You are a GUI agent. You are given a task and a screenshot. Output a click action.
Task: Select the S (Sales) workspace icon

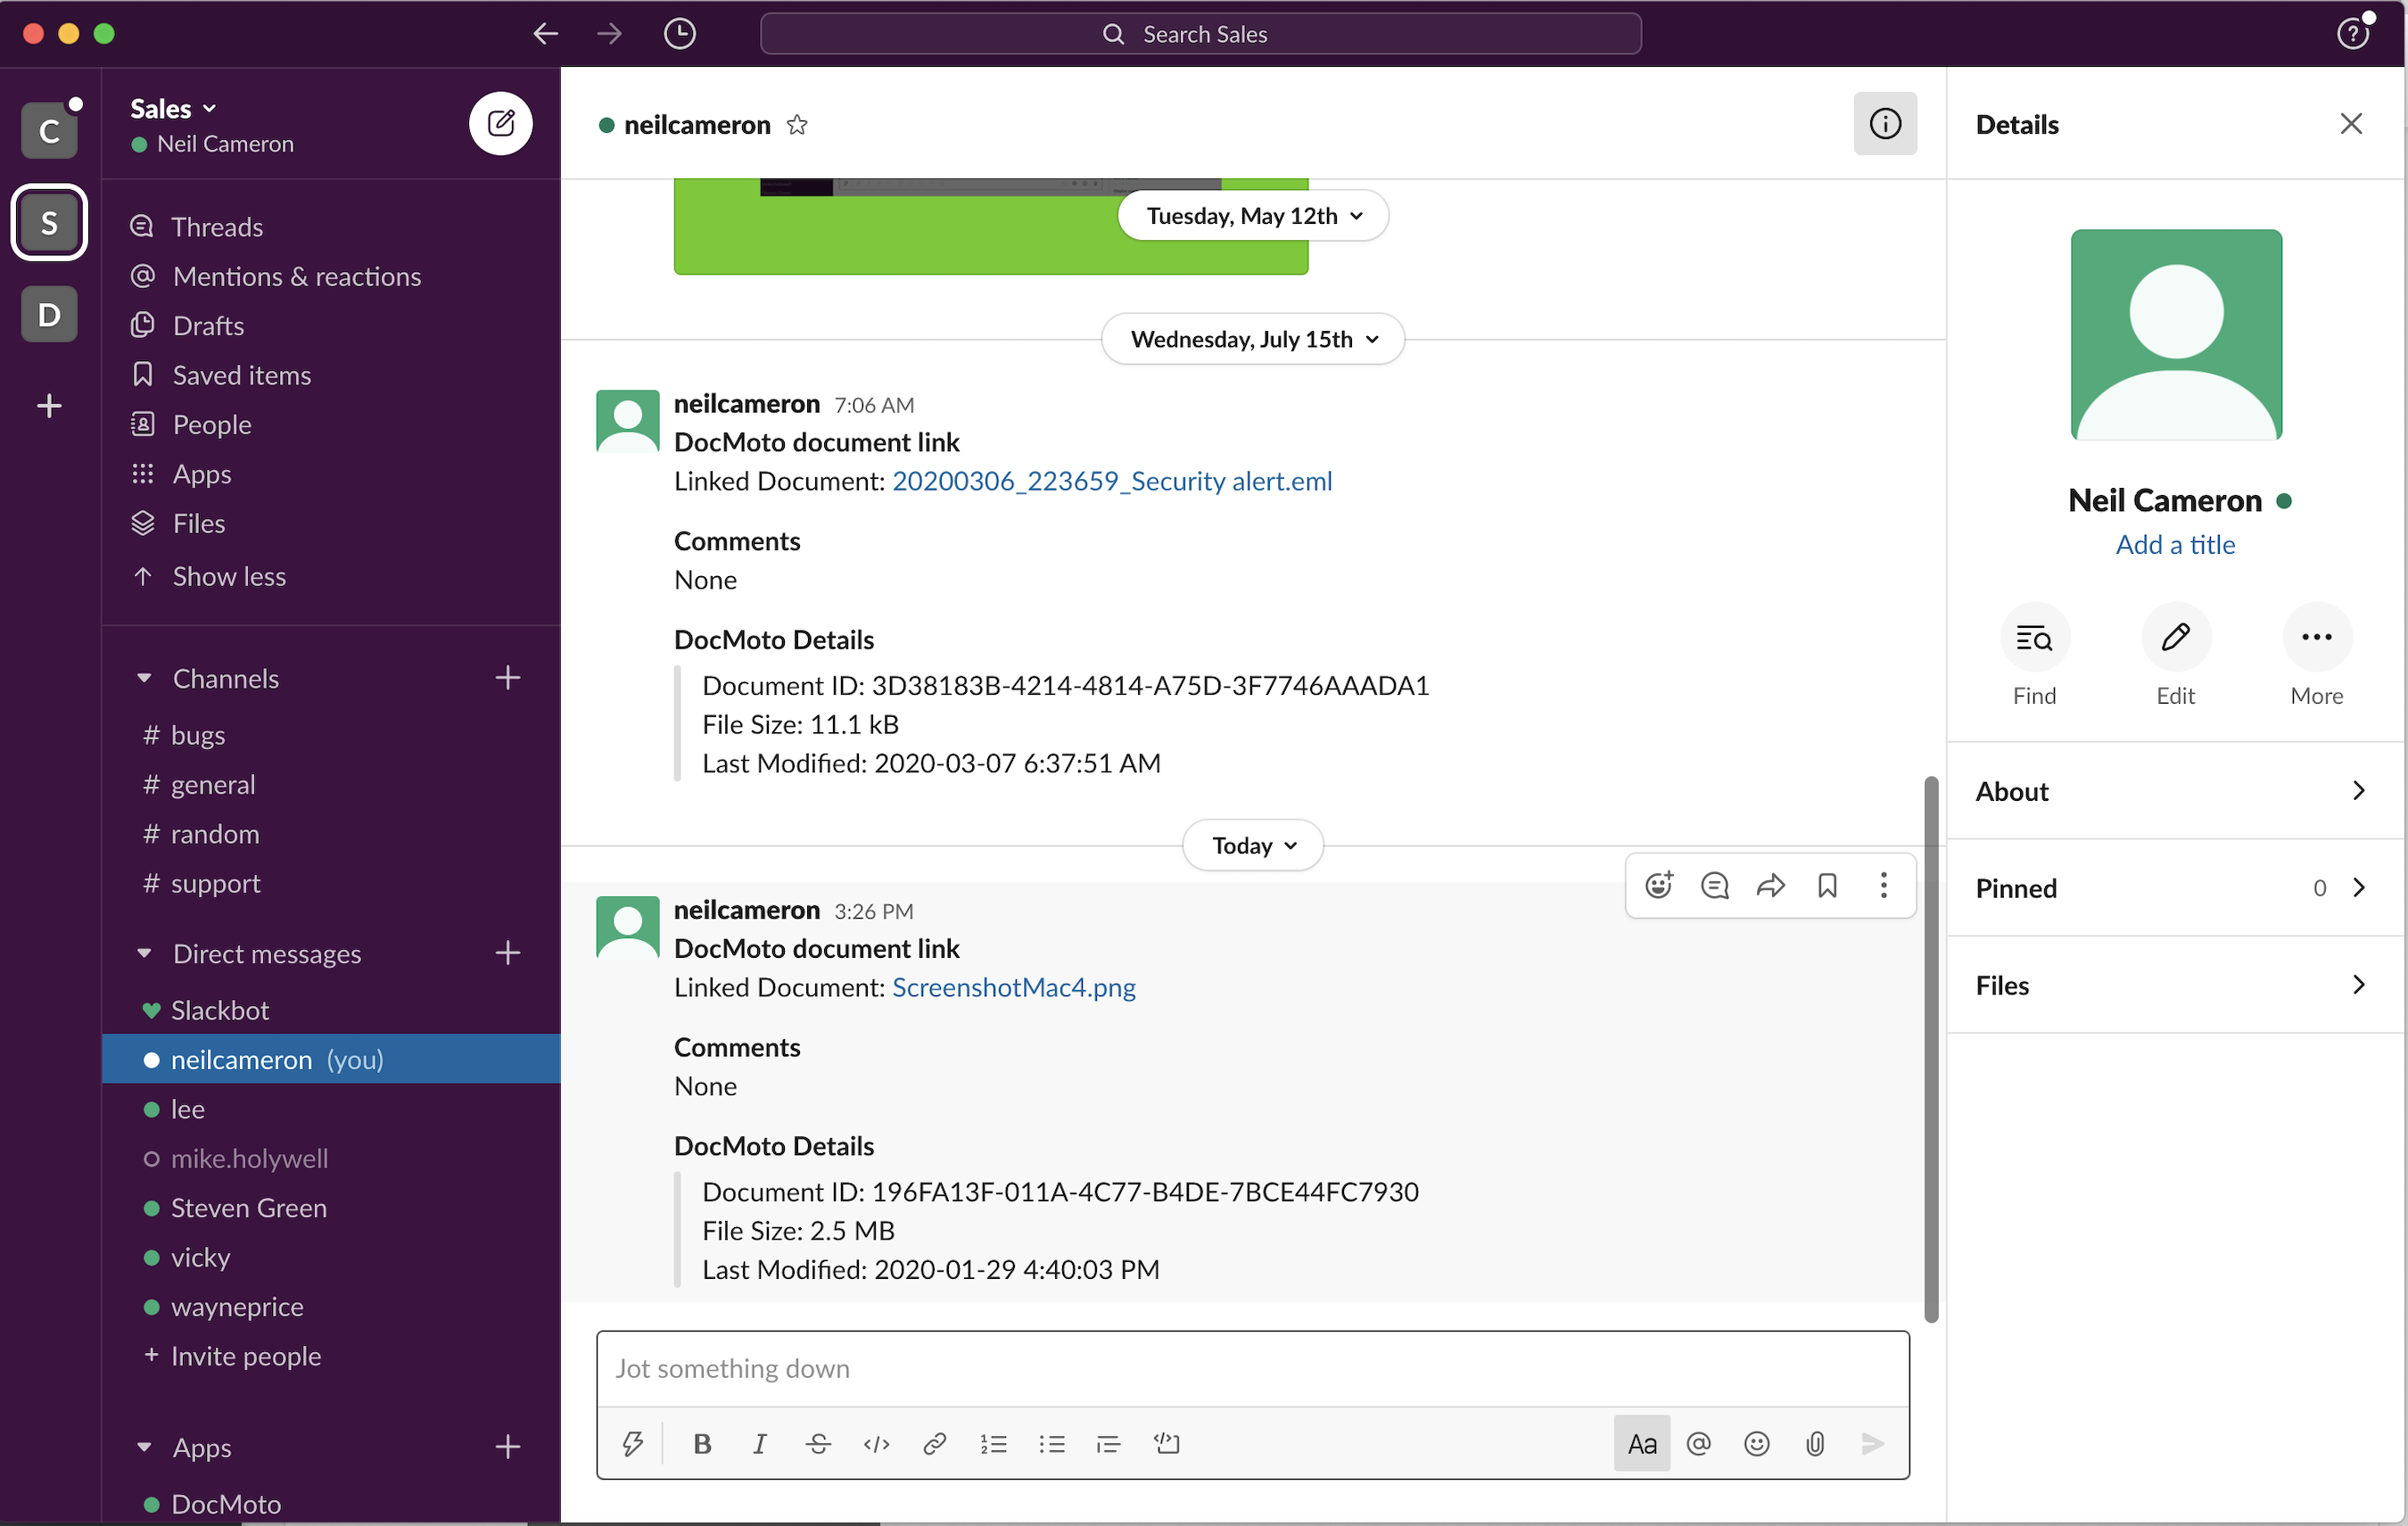pos(49,222)
